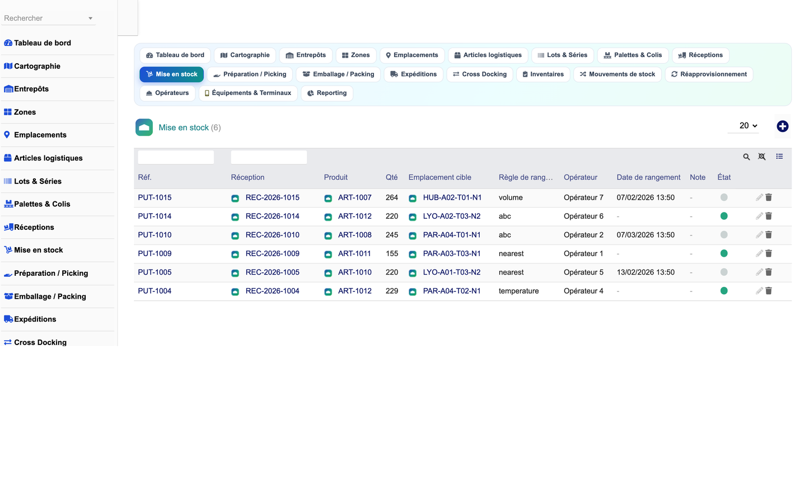Click the pencil edit icon for PUT-1005
809x500 pixels.
tap(759, 272)
